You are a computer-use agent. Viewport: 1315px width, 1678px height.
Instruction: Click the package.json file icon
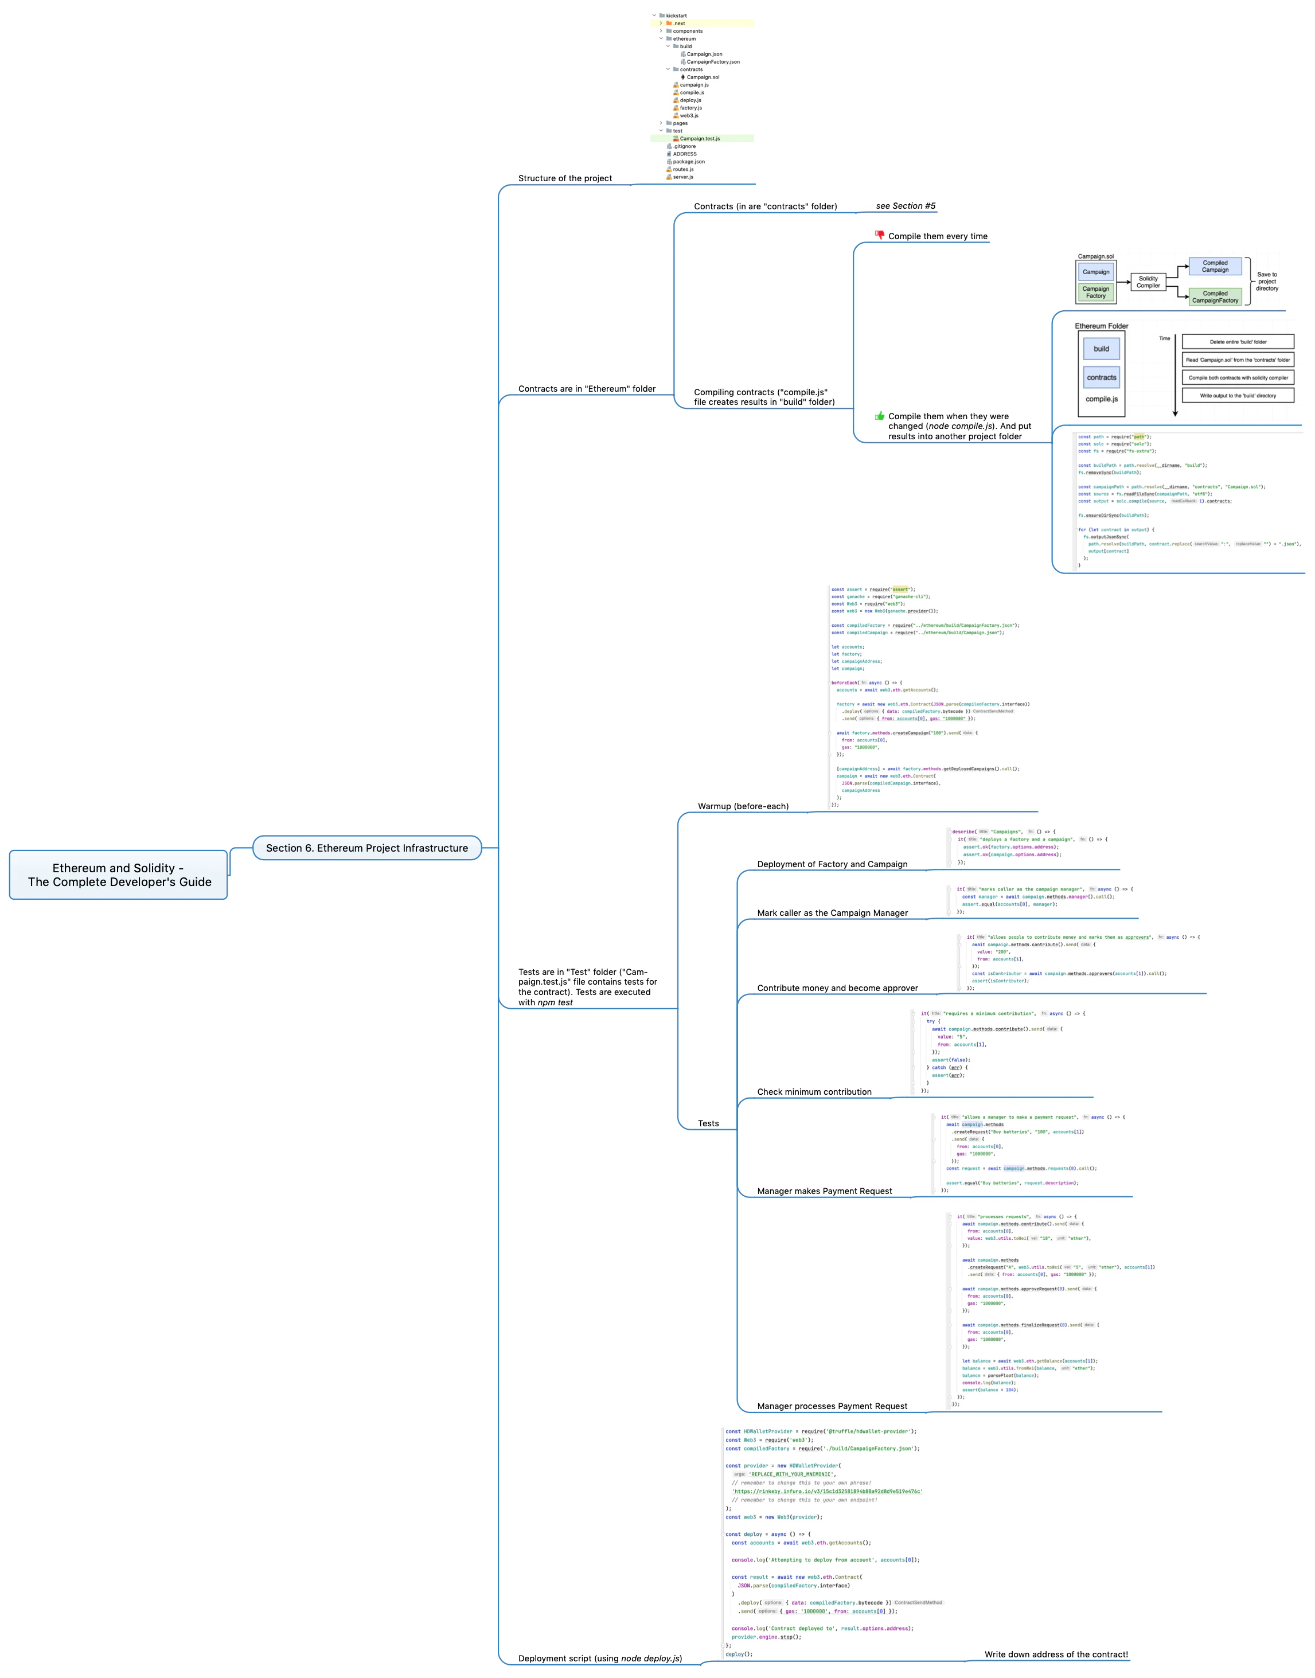coord(669,162)
